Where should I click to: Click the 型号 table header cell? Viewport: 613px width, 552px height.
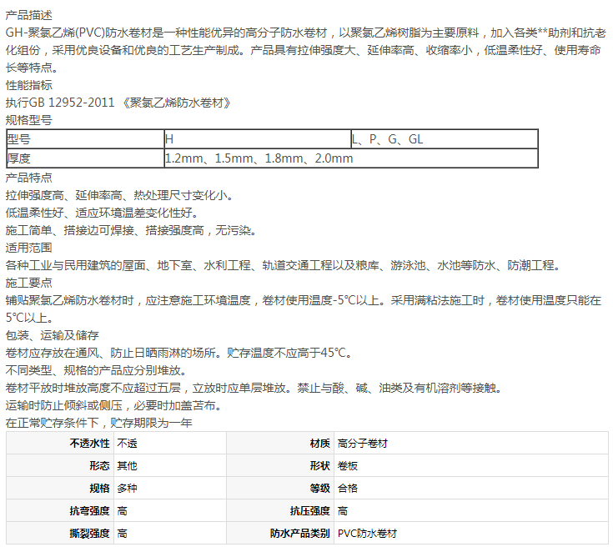[18, 139]
